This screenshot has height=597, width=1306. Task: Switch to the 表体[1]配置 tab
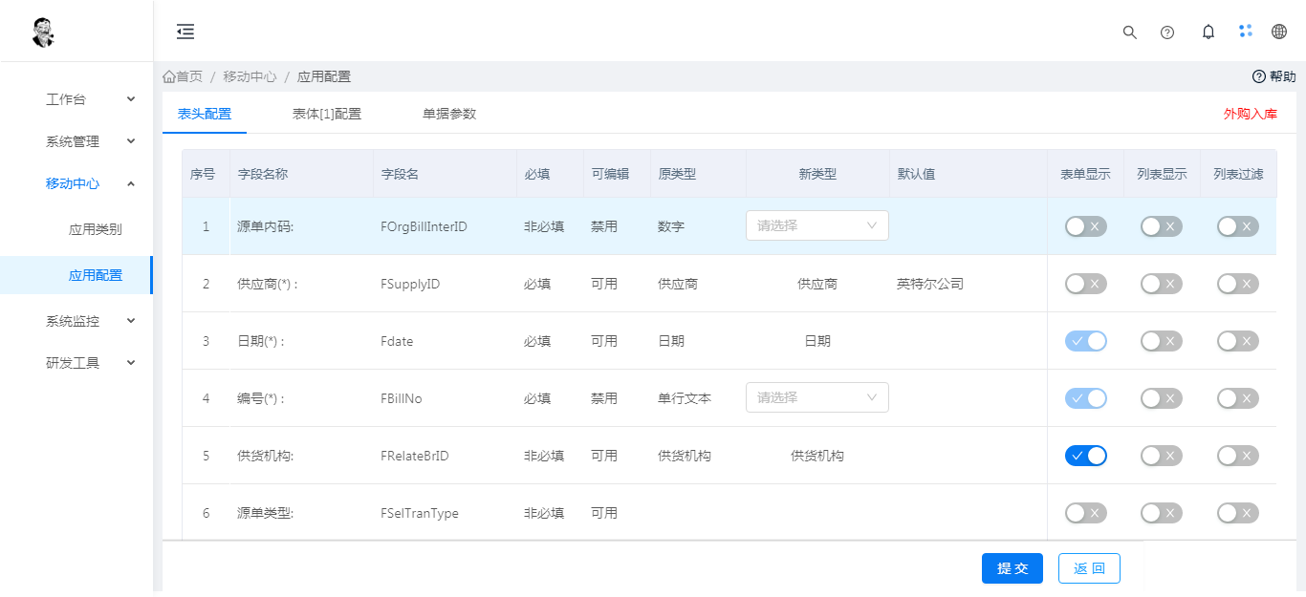click(x=326, y=114)
